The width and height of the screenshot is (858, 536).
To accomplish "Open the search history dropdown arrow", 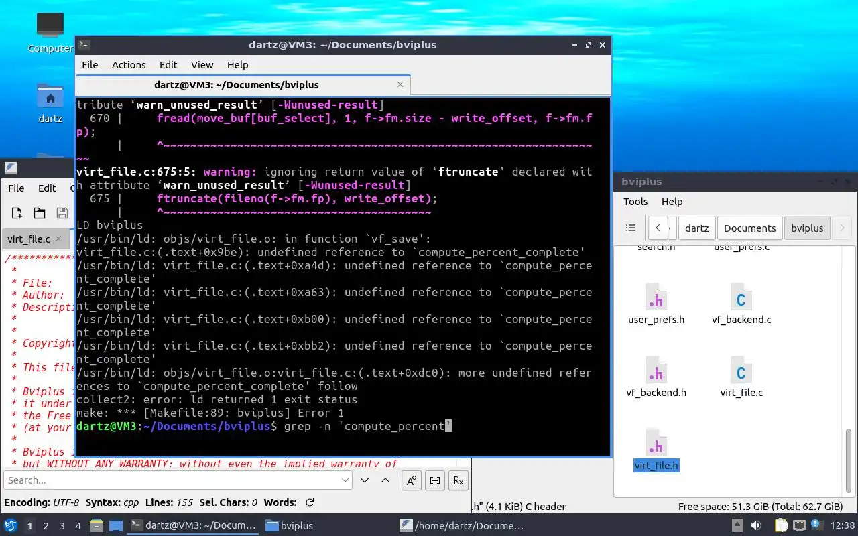I will pos(346,480).
